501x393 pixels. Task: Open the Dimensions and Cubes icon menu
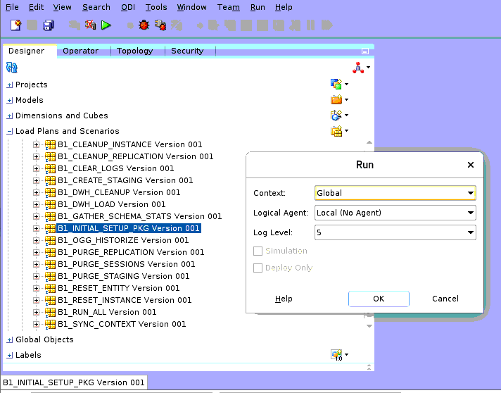click(x=339, y=115)
